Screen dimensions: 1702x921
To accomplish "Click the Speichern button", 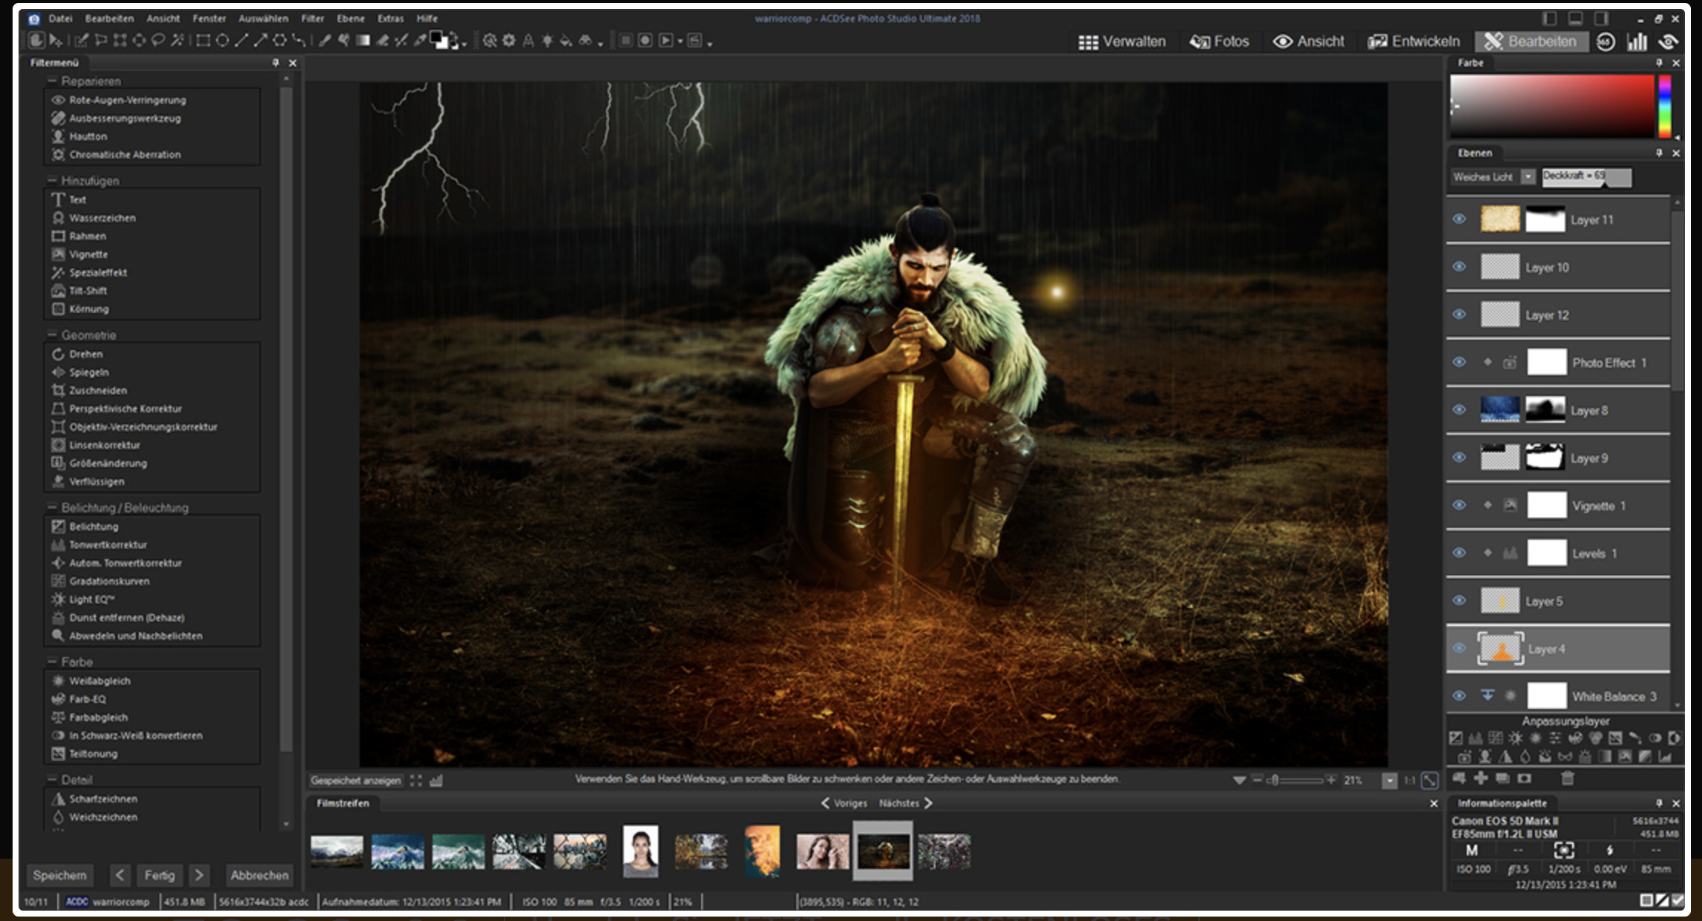I will tap(59, 875).
